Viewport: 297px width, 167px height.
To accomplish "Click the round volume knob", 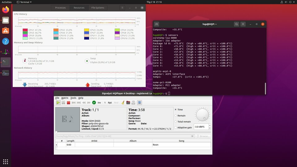I will [202, 115].
